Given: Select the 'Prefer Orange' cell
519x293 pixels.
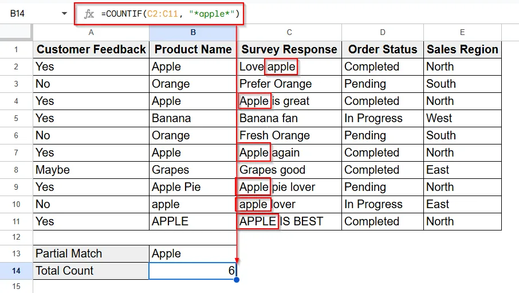Looking at the screenshot, I should pyautogui.click(x=289, y=84).
